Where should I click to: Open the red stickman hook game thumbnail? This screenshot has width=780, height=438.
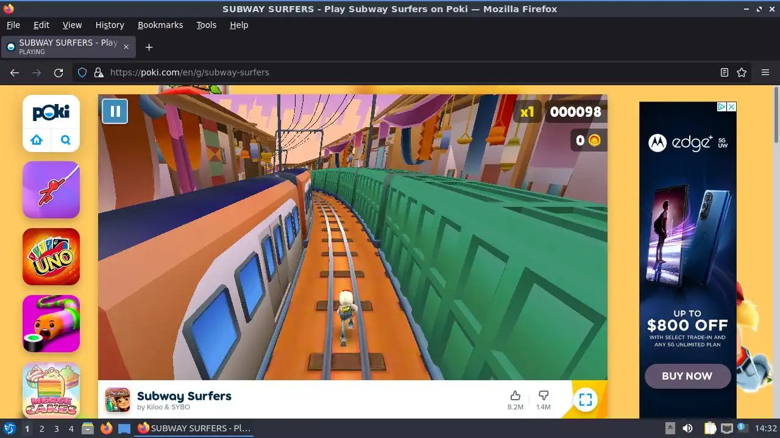[x=51, y=190]
